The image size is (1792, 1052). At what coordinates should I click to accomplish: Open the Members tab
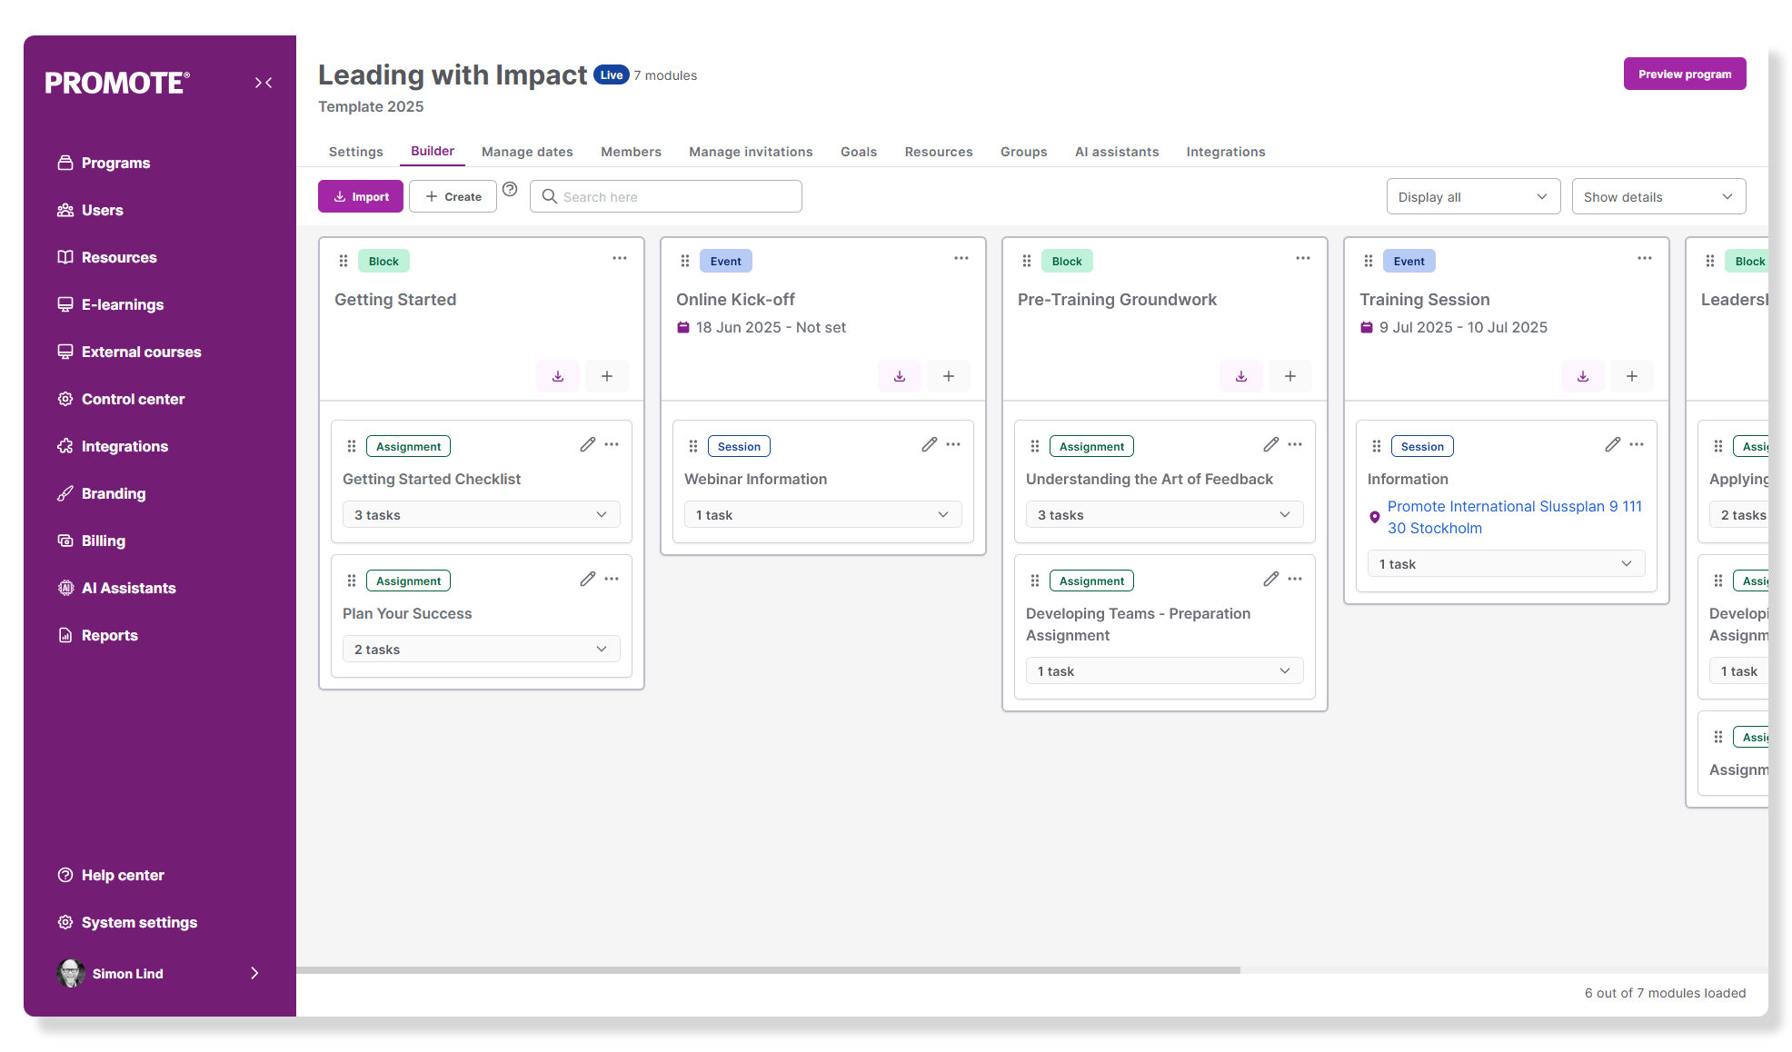point(631,152)
